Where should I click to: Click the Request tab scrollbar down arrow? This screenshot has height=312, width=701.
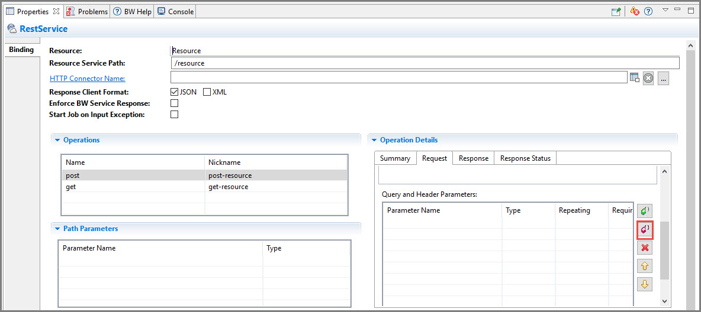pyautogui.click(x=664, y=301)
